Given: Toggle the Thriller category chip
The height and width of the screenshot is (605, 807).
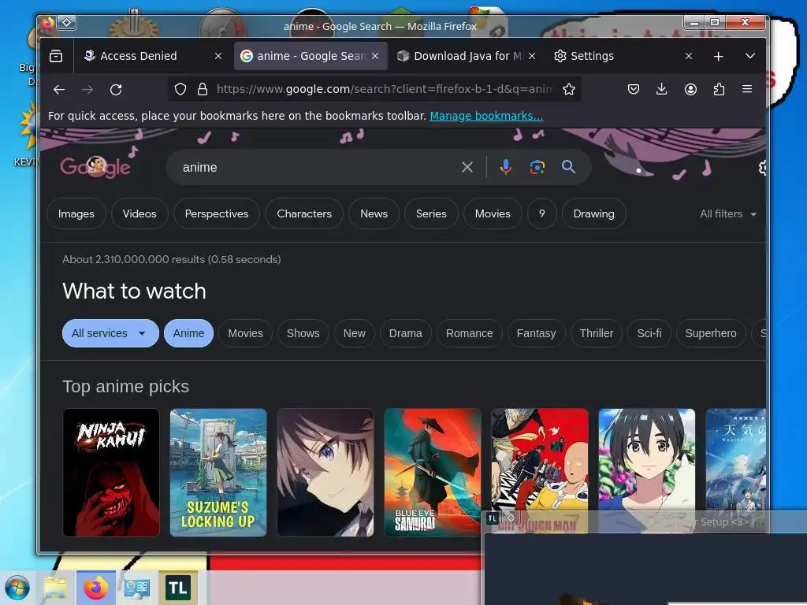Looking at the screenshot, I should pyautogui.click(x=597, y=333).
